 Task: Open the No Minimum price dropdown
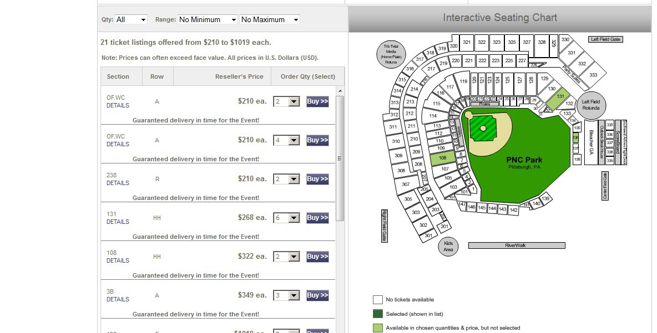(x=208, y=19)
